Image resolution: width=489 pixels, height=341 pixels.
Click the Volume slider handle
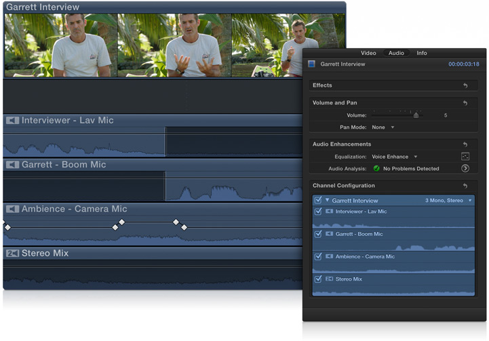(x=416, y=115)
